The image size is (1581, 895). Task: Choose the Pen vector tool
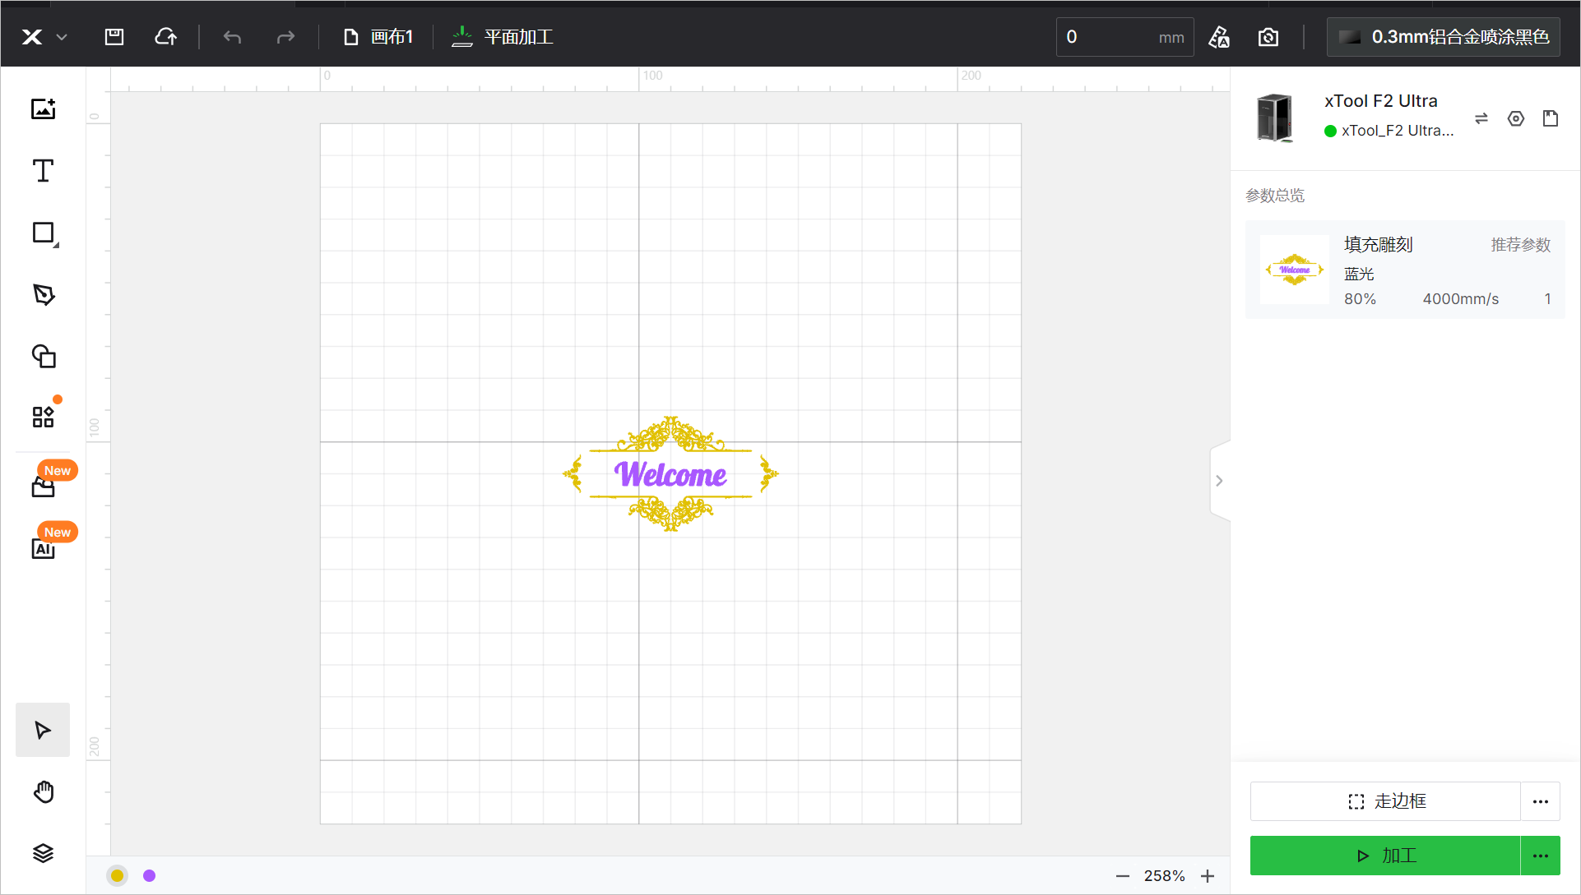click(43, 295)
